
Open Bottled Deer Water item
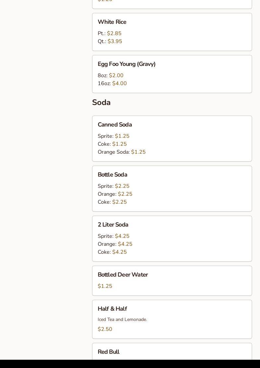point(123,275)
